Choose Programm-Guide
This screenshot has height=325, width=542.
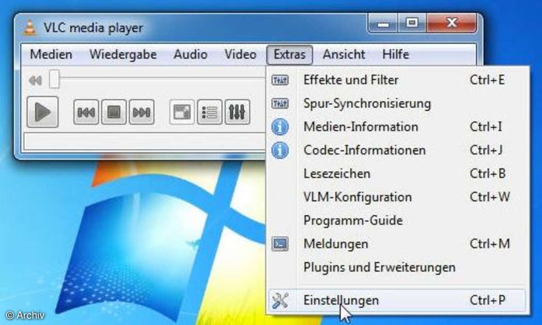click(x=397, y=221)
